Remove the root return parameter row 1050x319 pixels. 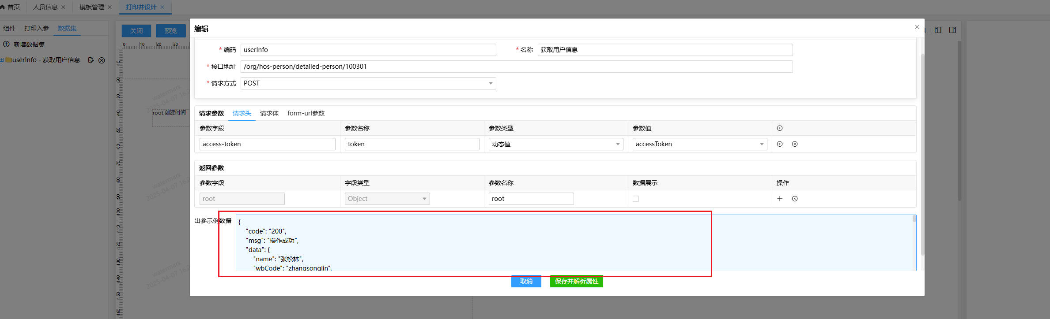click(x=795, y=199)
